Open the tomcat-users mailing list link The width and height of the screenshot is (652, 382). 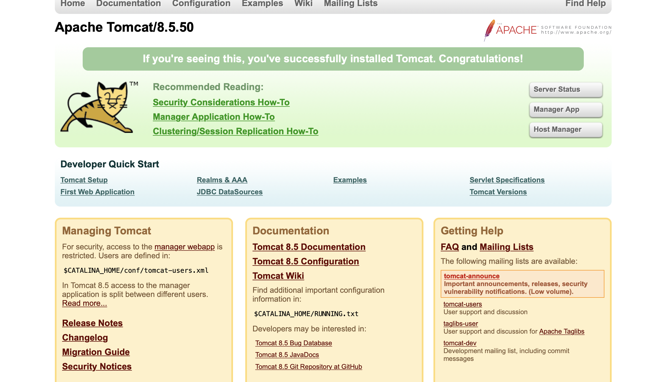[x=462, y=304]
